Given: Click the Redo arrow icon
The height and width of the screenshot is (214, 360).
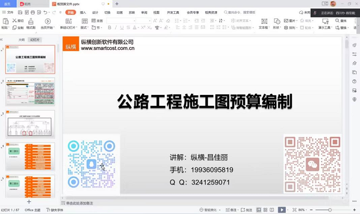Looking at the screenshot, I should [54, 12].
